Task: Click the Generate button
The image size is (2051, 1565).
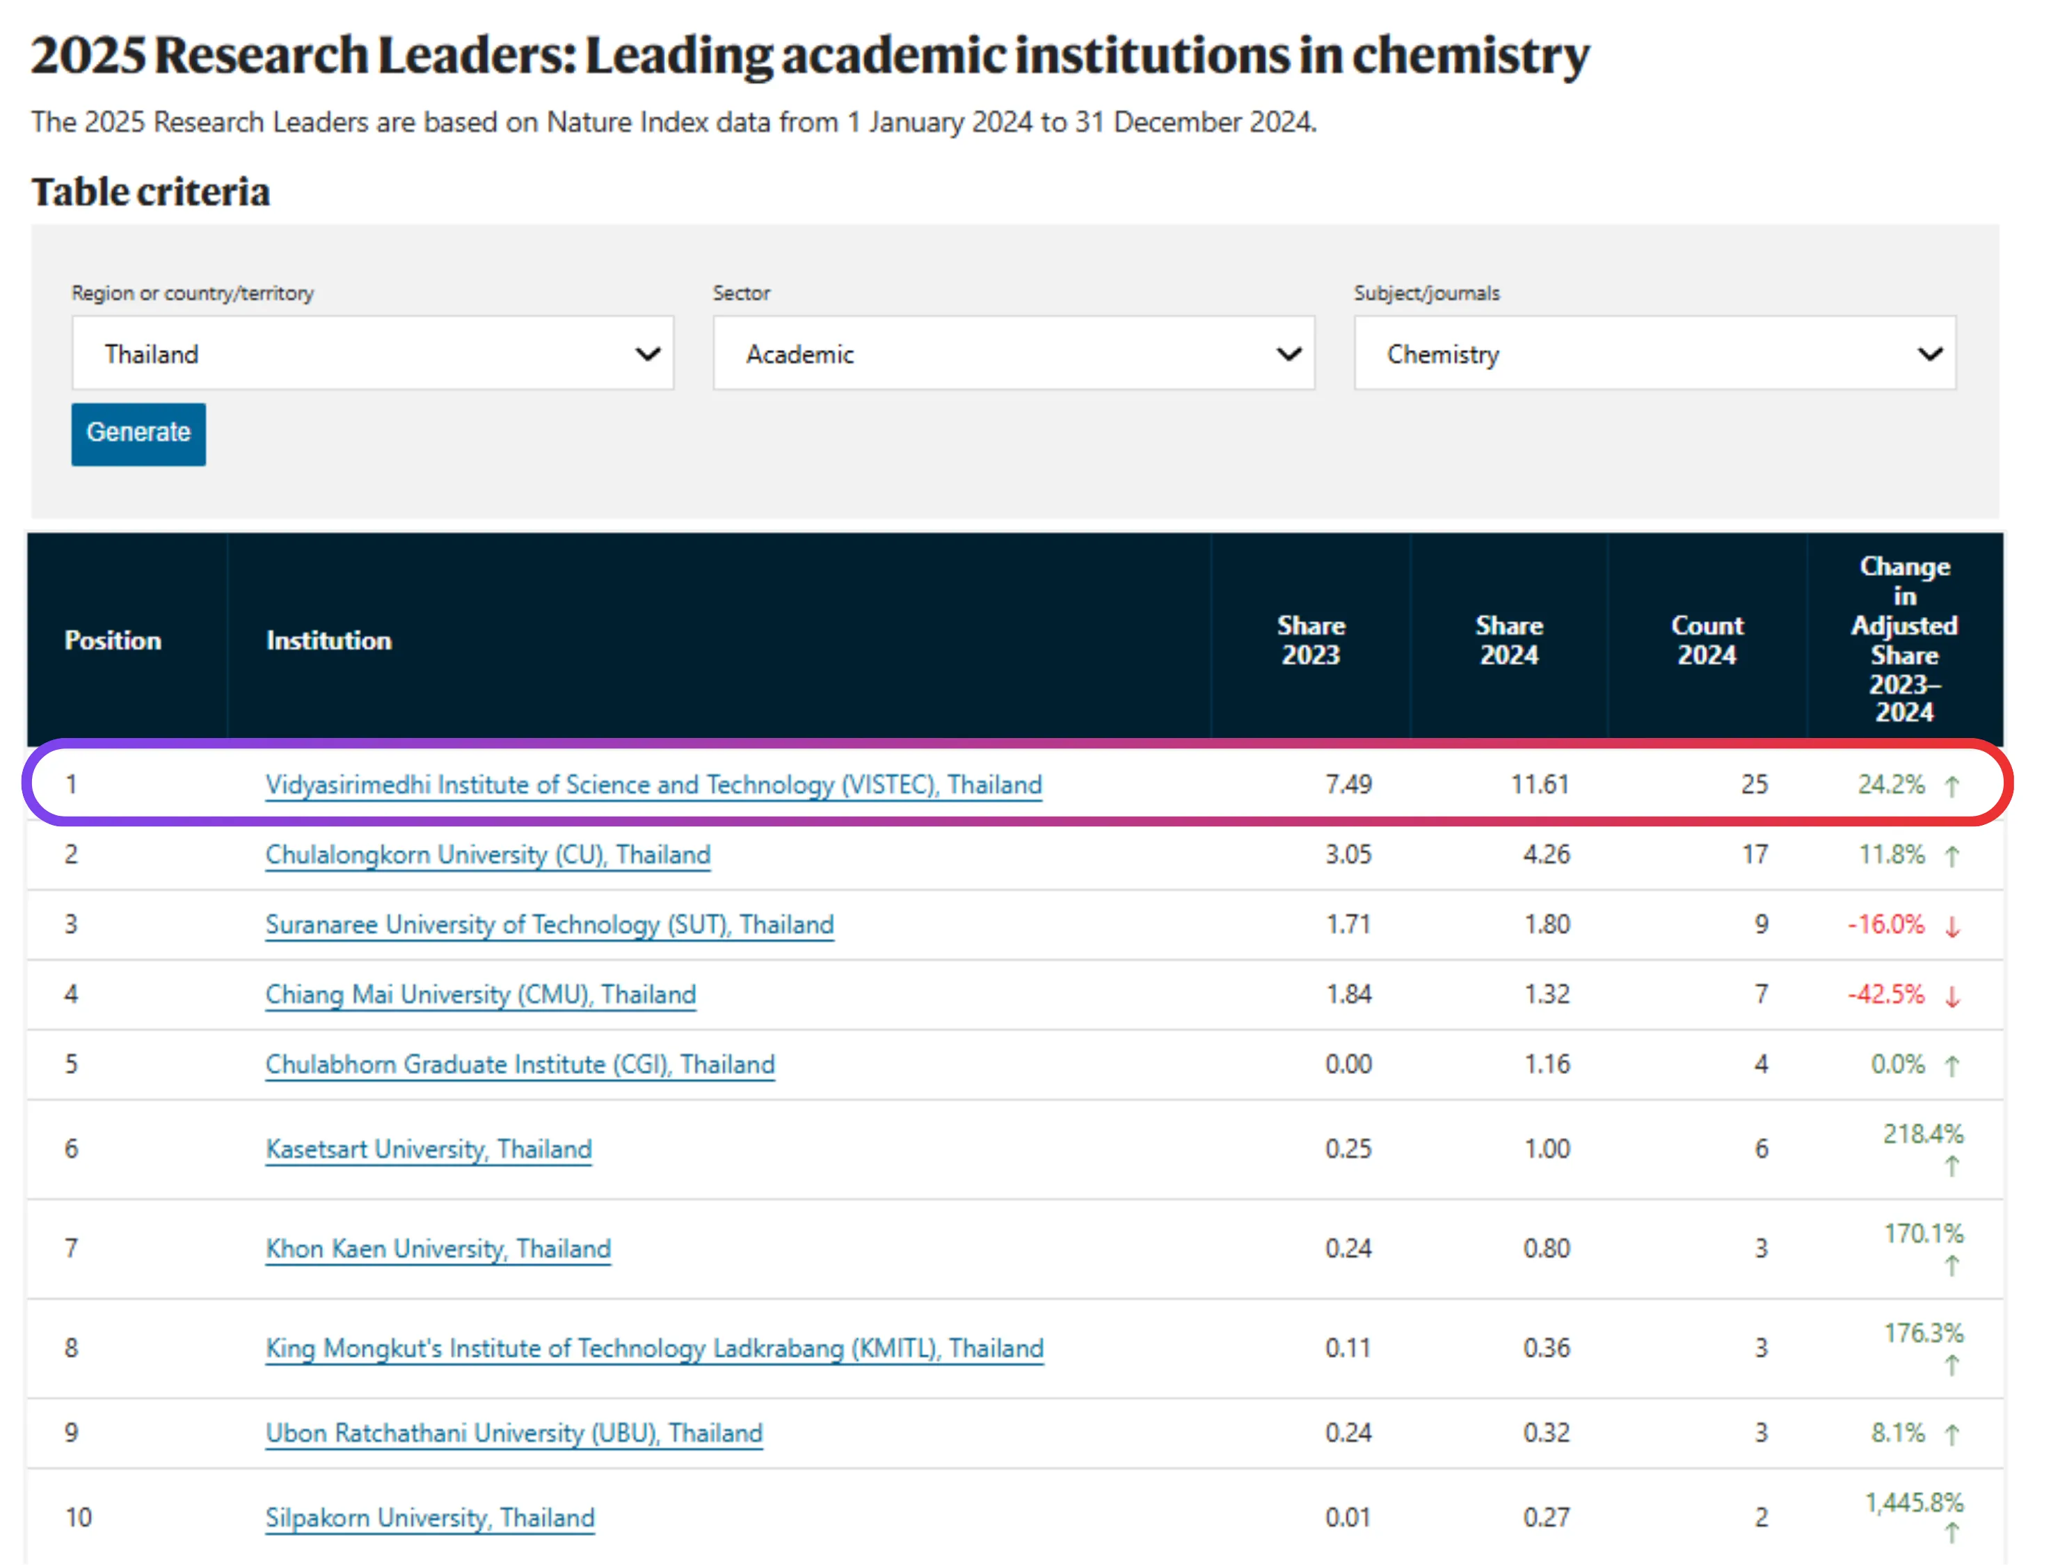Action: 138,433
